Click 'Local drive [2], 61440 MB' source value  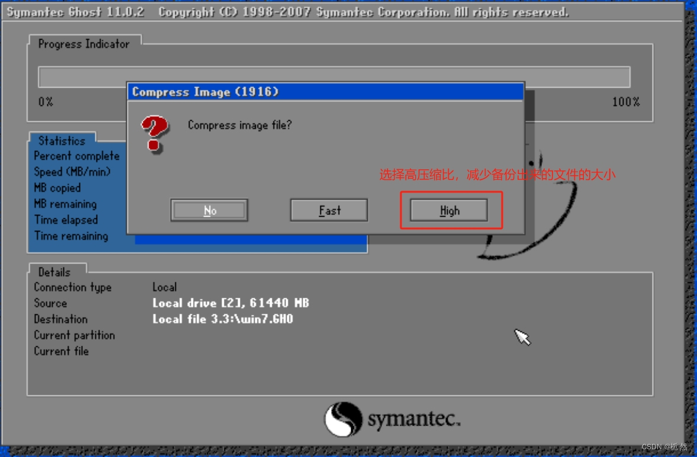231,303
